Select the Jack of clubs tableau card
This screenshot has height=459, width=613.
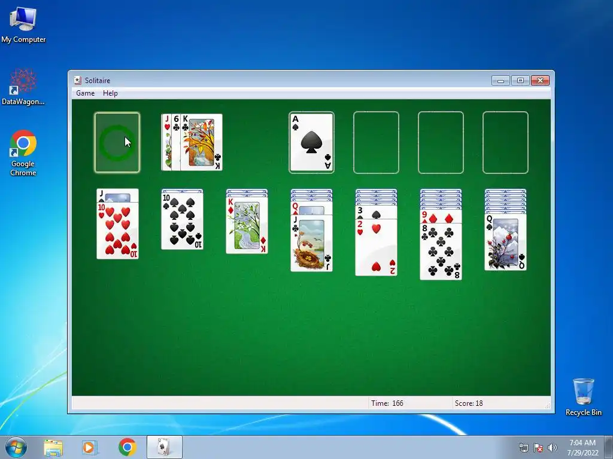pos(311,243)
